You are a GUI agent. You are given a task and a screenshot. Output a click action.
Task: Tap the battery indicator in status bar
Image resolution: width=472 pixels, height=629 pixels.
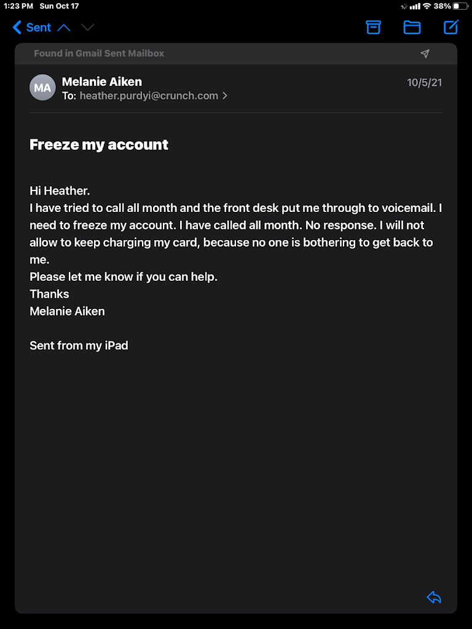pyautogui.click(x=460, y=6)
